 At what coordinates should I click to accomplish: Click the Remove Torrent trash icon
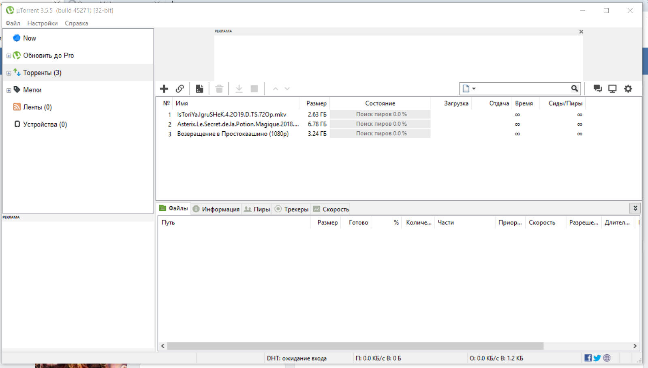[219, 89]
